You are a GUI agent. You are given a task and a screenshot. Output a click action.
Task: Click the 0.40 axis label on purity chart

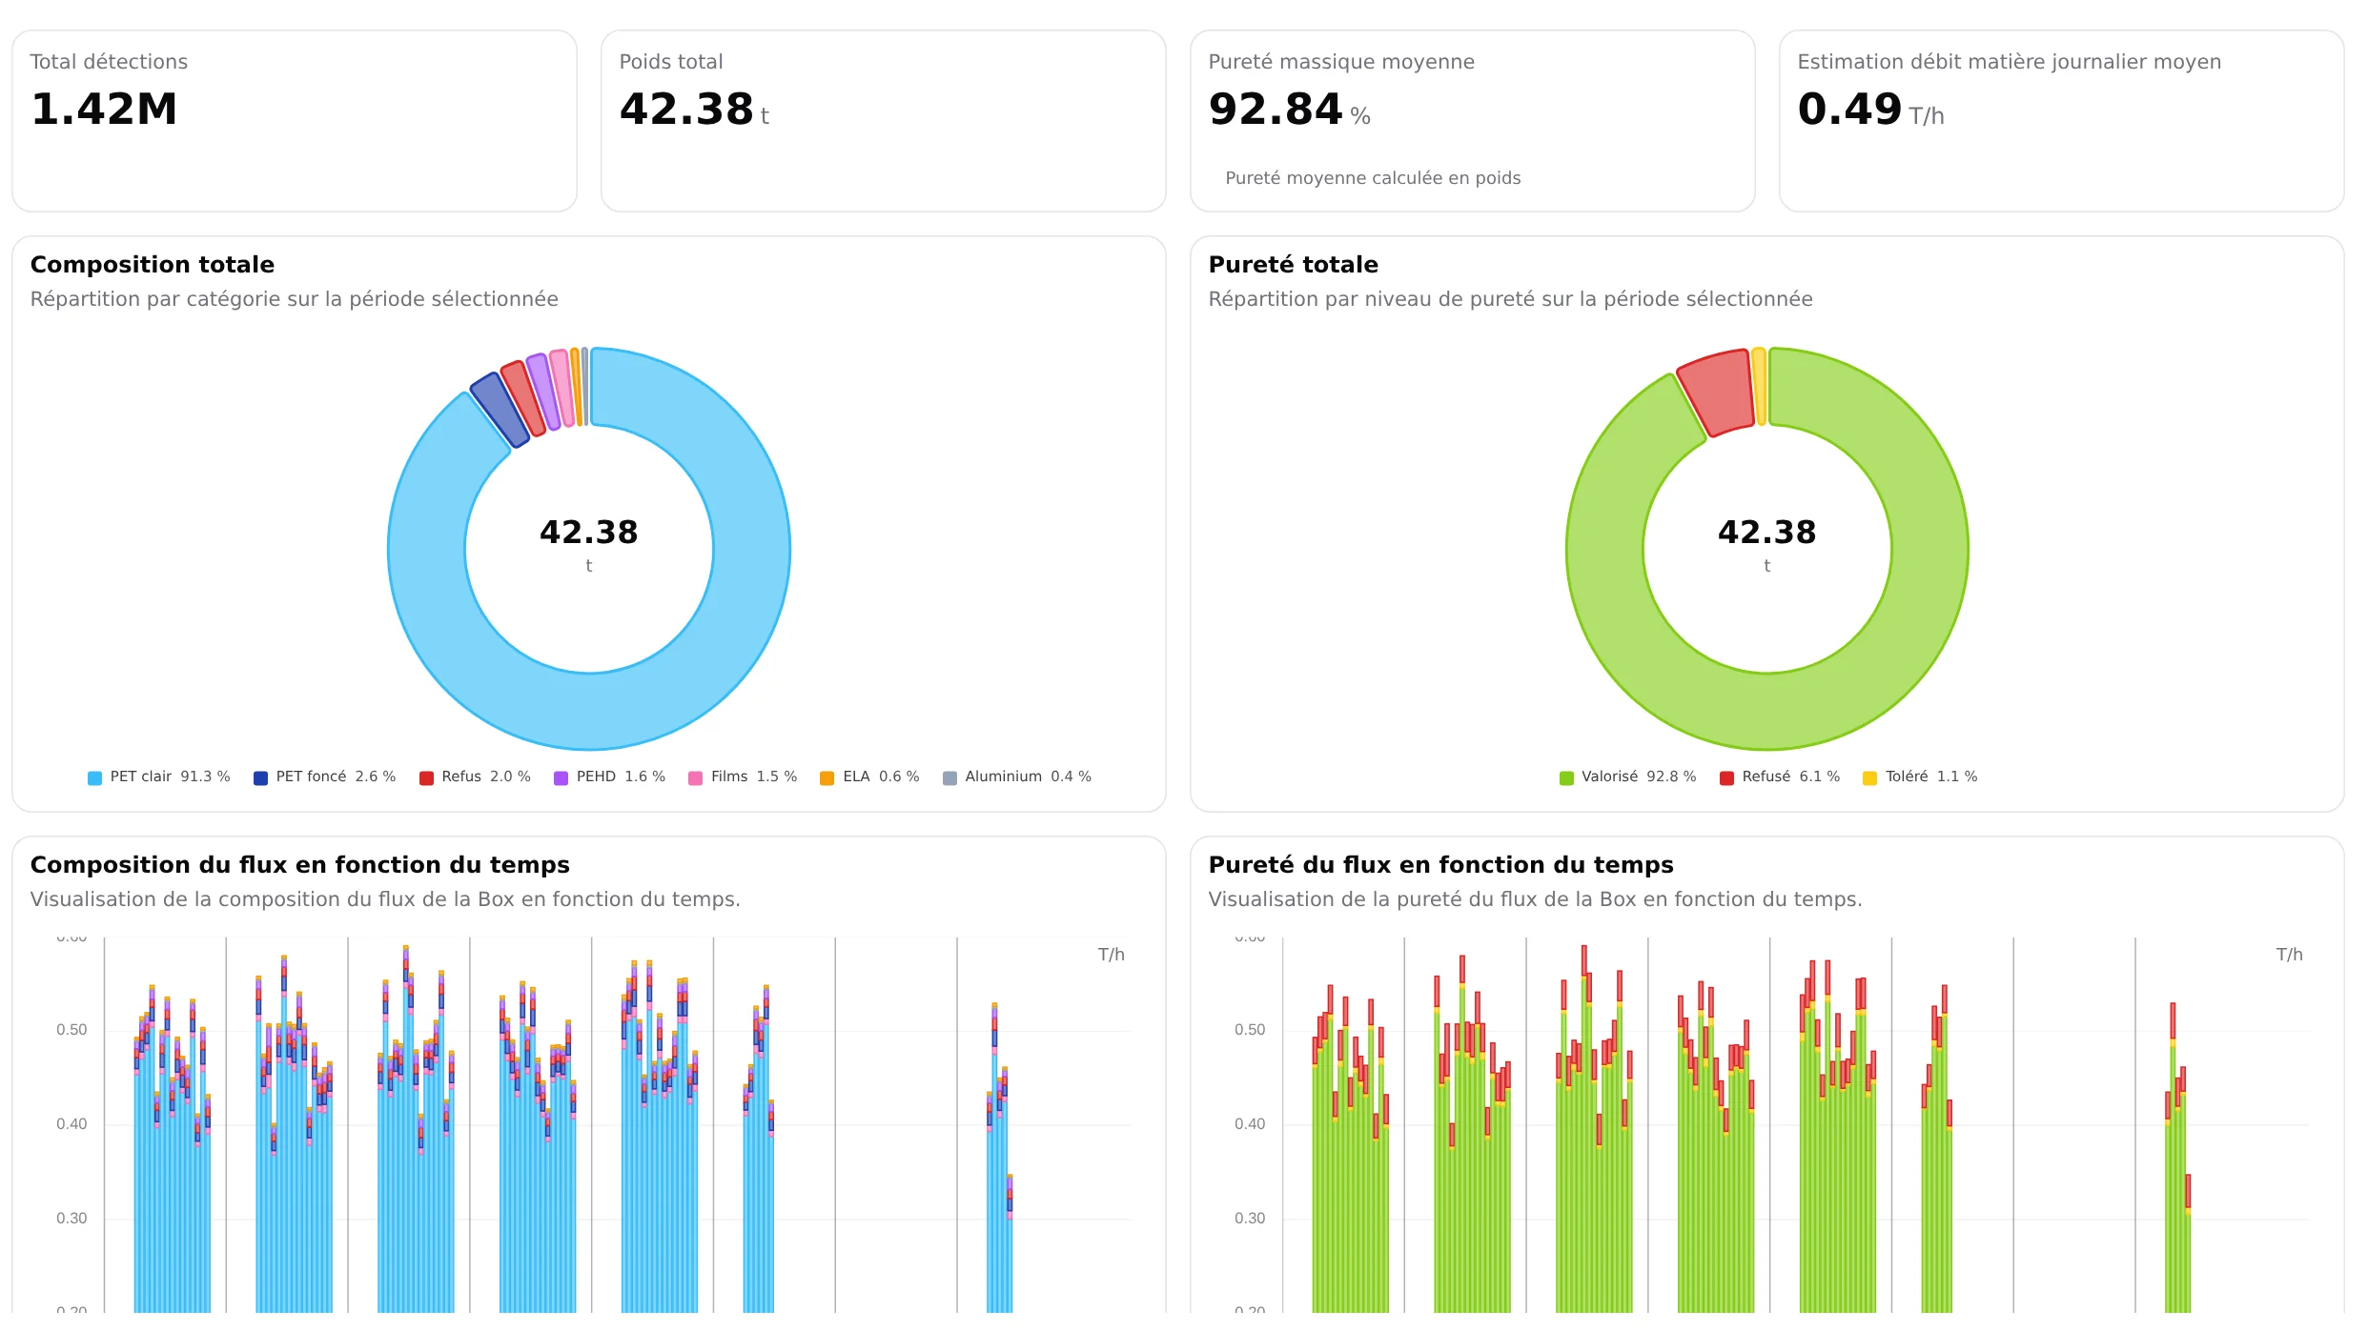[1250, 1124]
